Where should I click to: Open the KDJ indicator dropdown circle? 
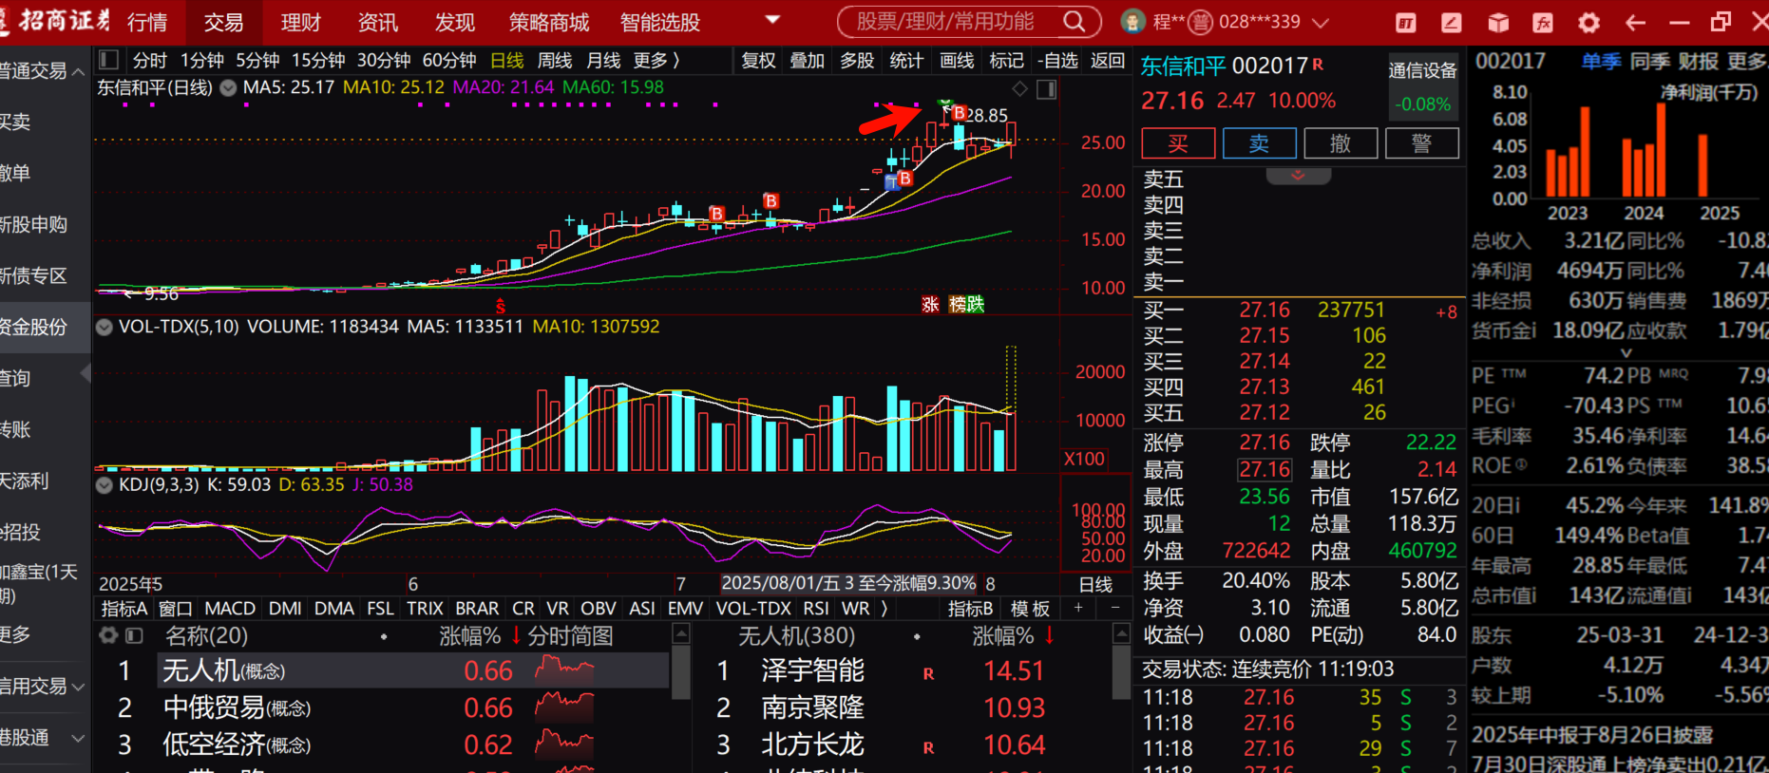(105, 485)
